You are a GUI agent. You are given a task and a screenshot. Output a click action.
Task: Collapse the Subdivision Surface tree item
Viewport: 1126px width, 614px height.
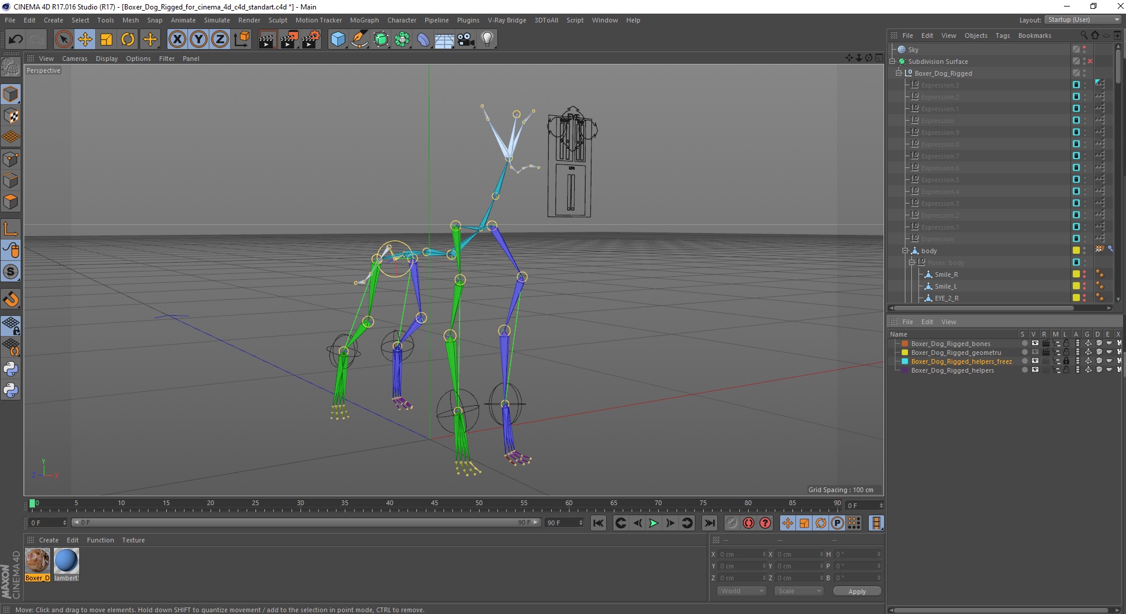point(892,62)
